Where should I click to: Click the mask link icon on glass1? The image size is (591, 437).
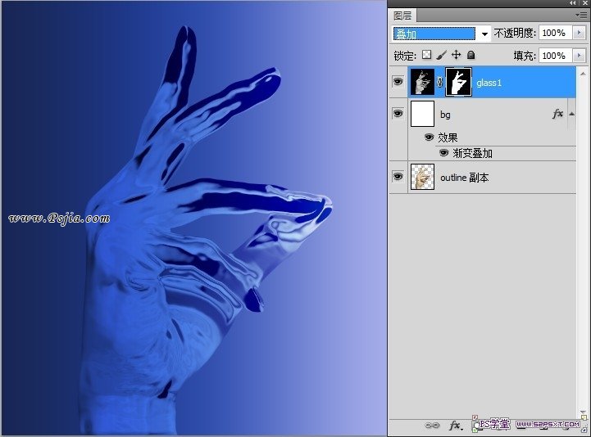point(440,82)
